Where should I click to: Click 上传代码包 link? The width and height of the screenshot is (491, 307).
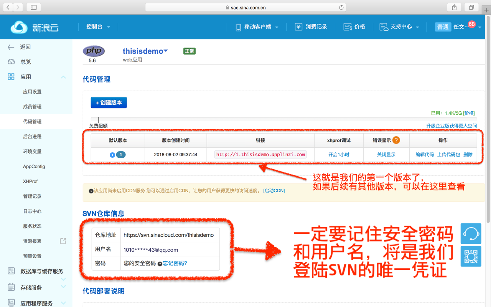(x=448, y=155)
